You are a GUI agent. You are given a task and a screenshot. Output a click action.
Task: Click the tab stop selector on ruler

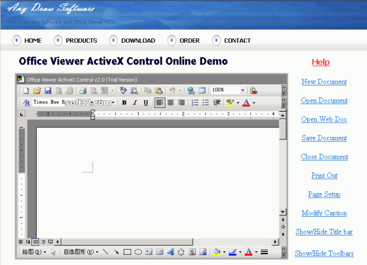pos(21,114)
